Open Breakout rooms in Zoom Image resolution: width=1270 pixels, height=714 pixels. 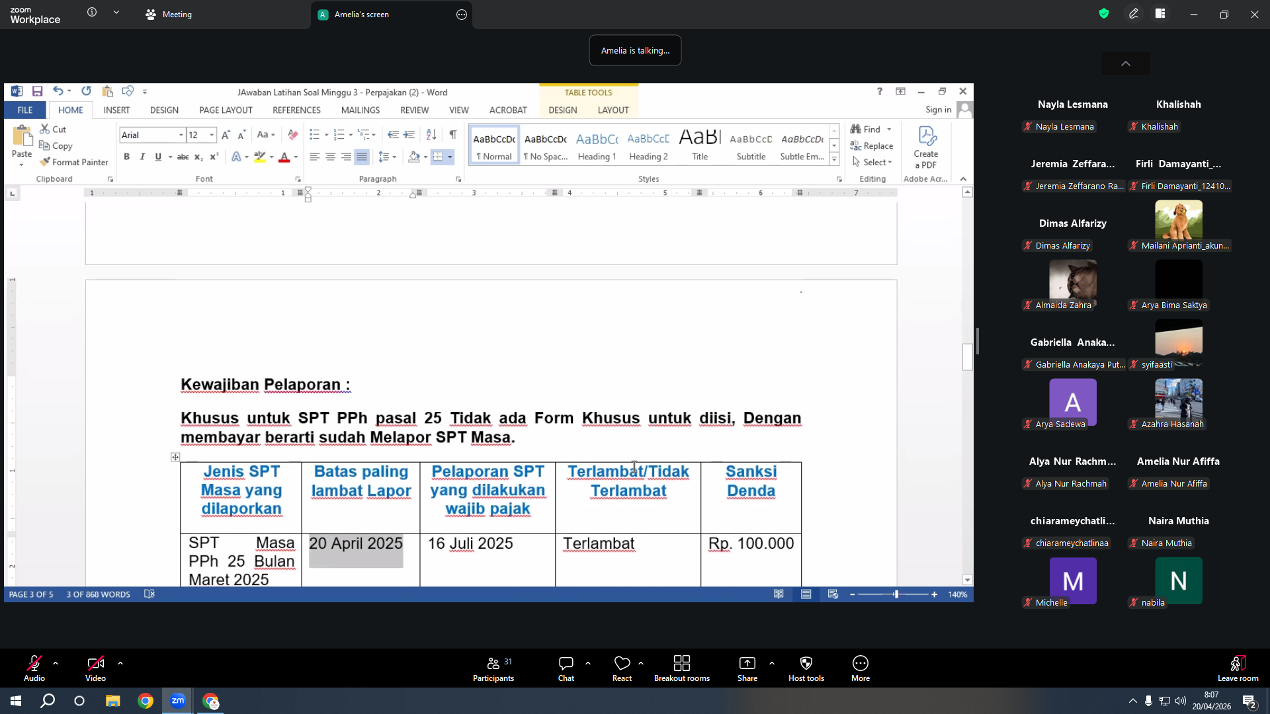(682, 668)
